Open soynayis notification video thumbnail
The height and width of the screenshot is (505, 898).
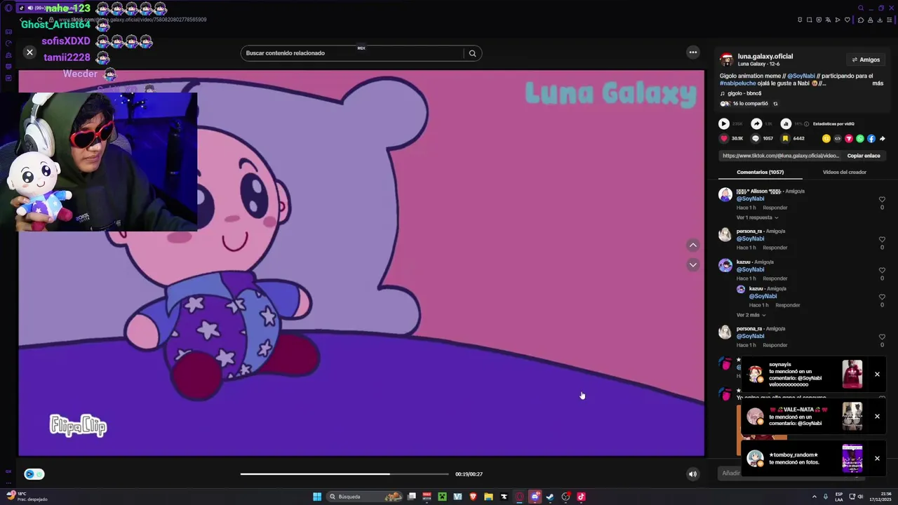coord(852,374)
